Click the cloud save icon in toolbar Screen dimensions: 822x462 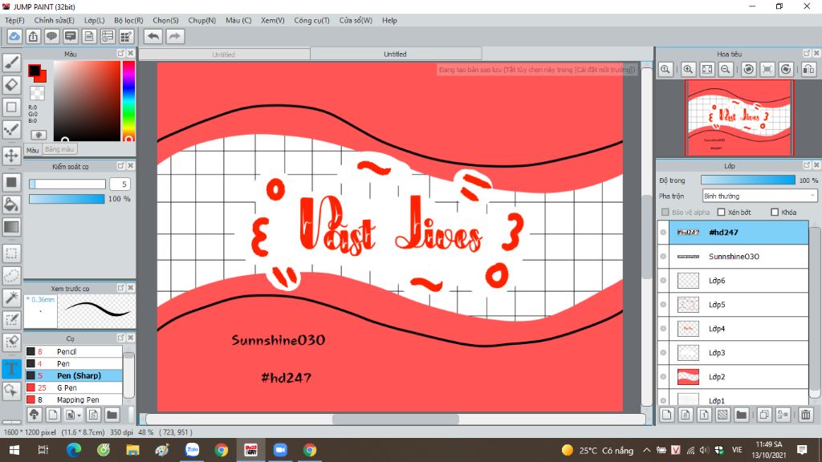[14, 36]
